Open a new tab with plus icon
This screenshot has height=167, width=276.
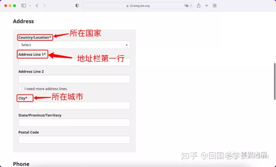coord(207,6)
